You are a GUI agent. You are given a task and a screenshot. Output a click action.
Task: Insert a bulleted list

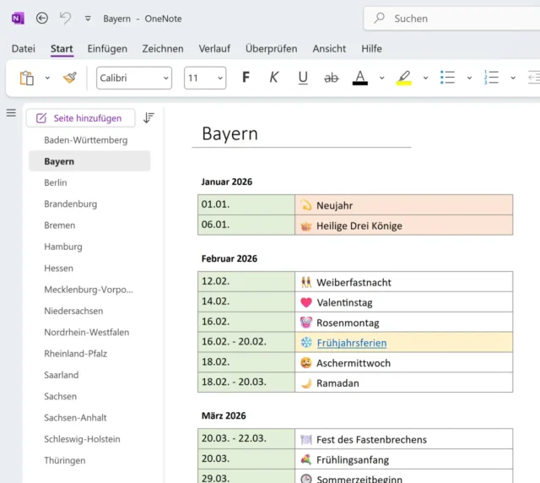click(x=447, y=78)
